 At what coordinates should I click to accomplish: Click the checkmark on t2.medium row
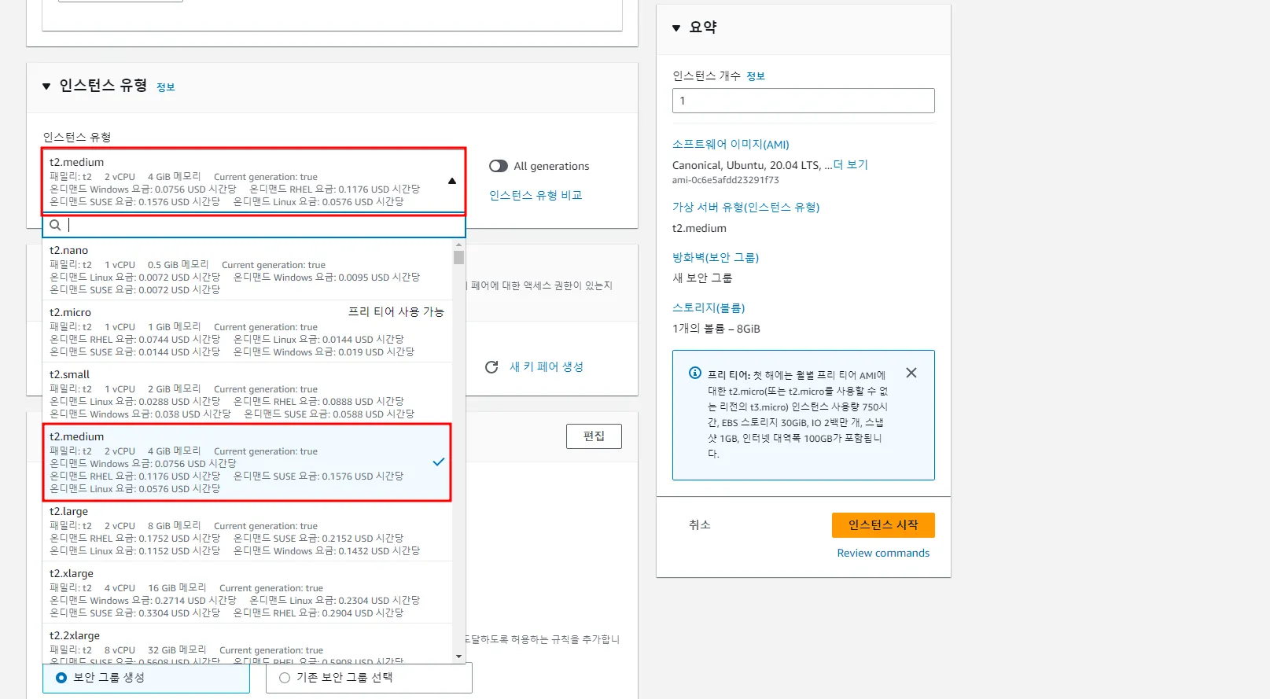[x=439, y=462]
